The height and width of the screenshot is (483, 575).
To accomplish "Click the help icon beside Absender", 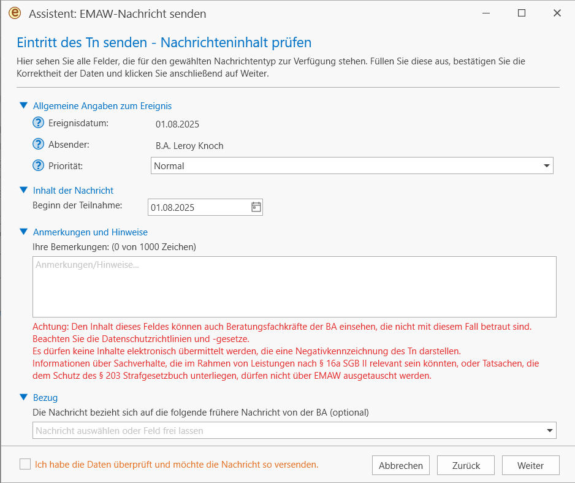I will (38, 144).
